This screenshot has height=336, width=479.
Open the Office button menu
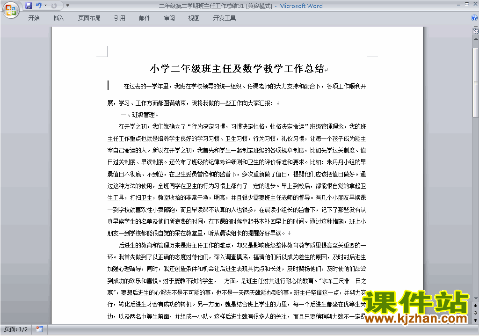11,10
